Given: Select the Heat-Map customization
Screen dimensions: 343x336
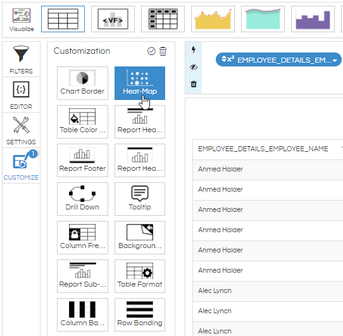Looking at the screenshot, I should (x=140, y=83).
